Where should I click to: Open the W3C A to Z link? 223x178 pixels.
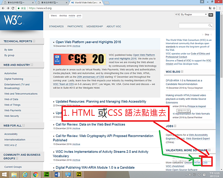pos(10,145)
